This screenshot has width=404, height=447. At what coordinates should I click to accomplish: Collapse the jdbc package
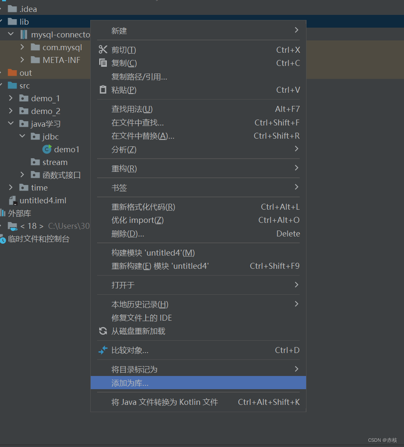tap(22, 136)
